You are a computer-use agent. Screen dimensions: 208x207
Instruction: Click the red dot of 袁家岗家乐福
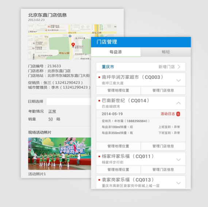click(99, 180)
